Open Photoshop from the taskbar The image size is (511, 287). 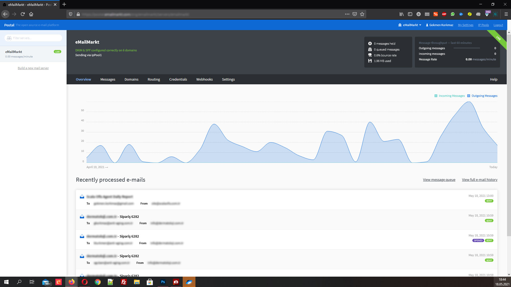pos(163,282)
